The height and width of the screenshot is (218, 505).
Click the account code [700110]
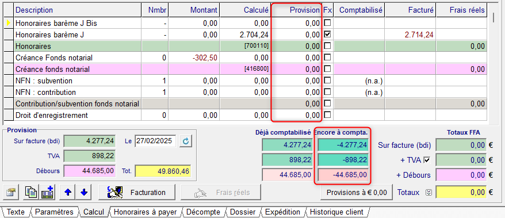(257, 47)
